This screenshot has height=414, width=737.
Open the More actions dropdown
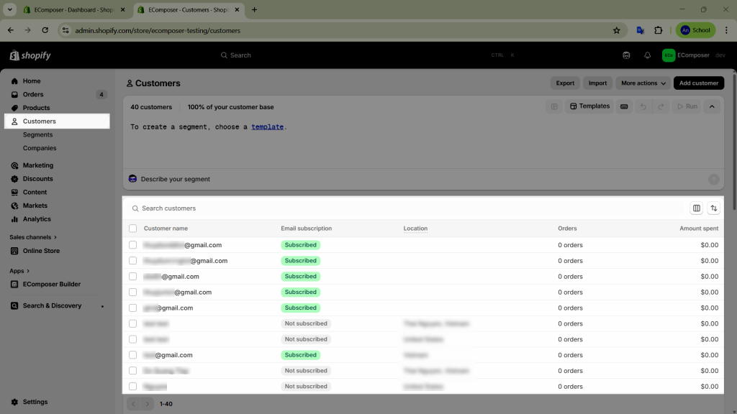coord(643,83)
